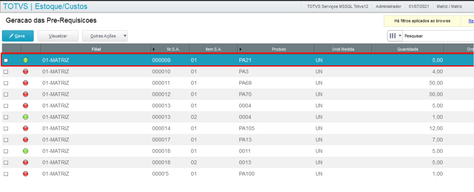Check the box on the PA105 row
474x192 pixels.
[6, 128]
